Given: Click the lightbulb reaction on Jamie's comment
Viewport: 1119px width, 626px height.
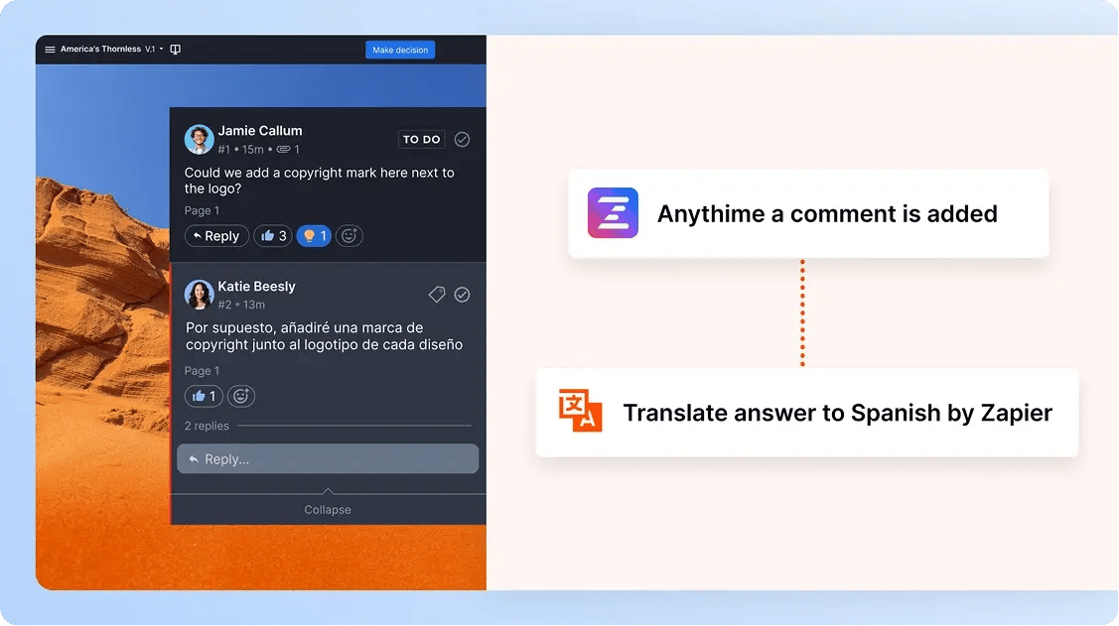Looking at the screenshot, I should [x=314, y=235].
